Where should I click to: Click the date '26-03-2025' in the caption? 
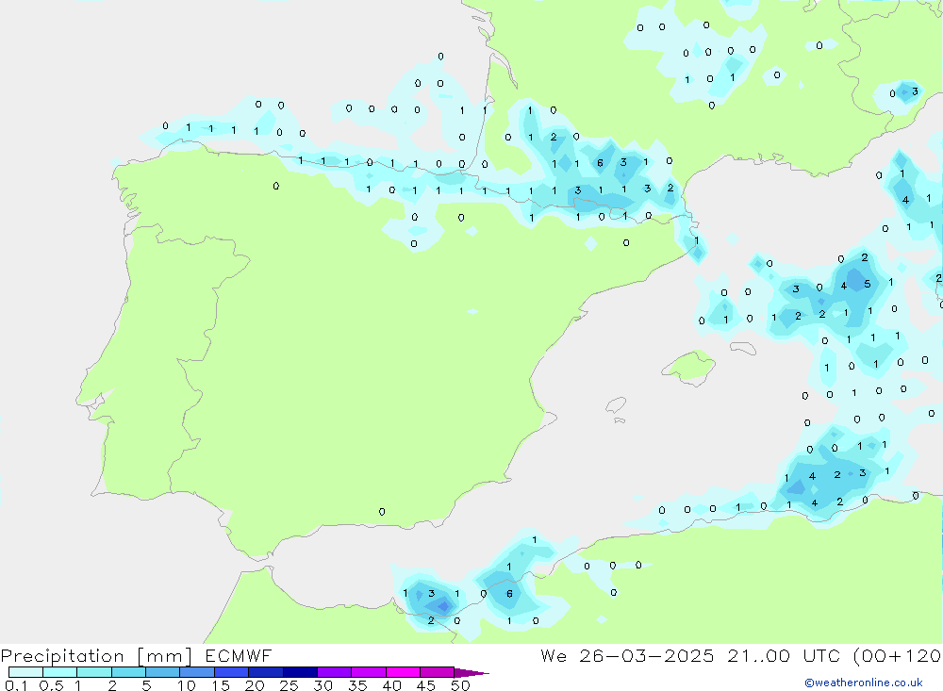click(647, 655)
